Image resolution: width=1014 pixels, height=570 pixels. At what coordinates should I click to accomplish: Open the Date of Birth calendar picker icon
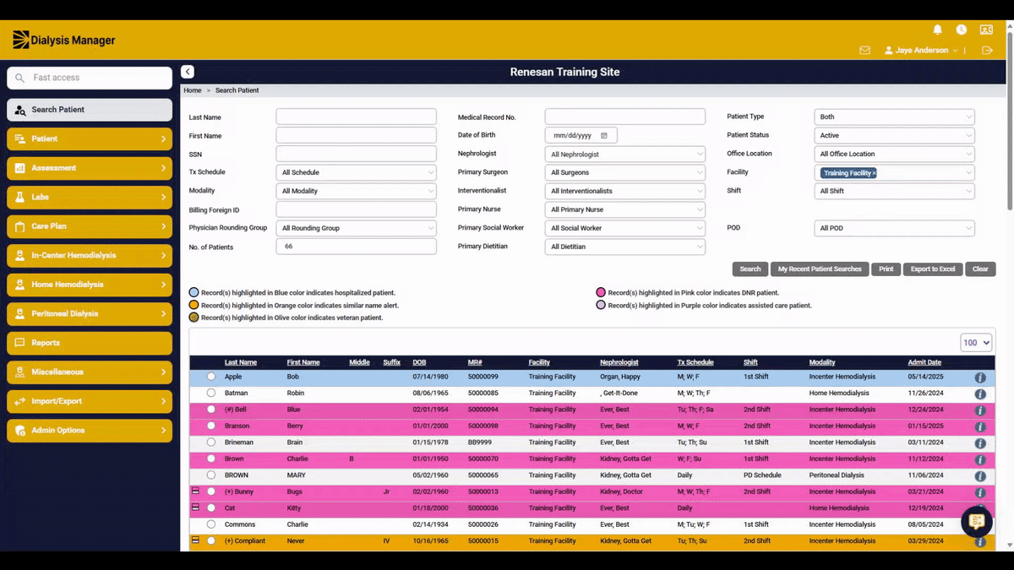(604, 135)
